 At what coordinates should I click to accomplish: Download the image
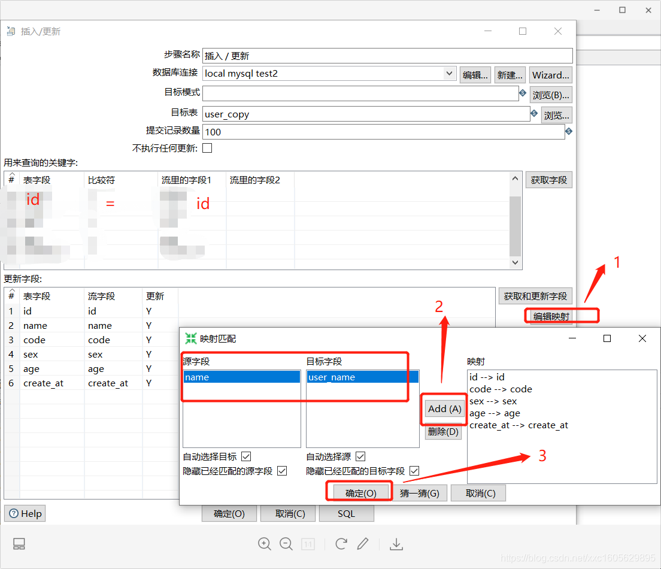[396, 544]
